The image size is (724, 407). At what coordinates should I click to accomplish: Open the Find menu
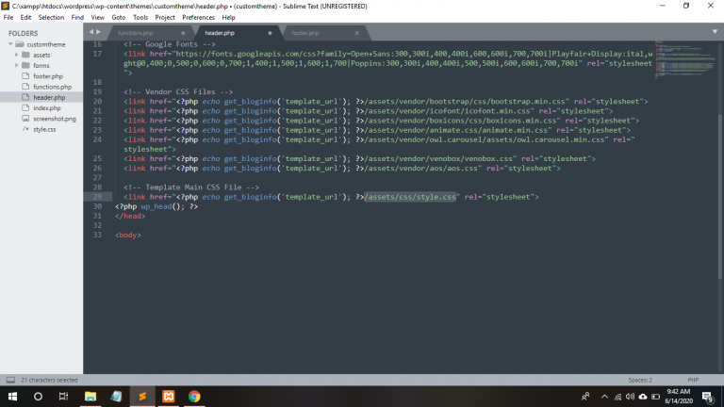(x=77, y=18)
